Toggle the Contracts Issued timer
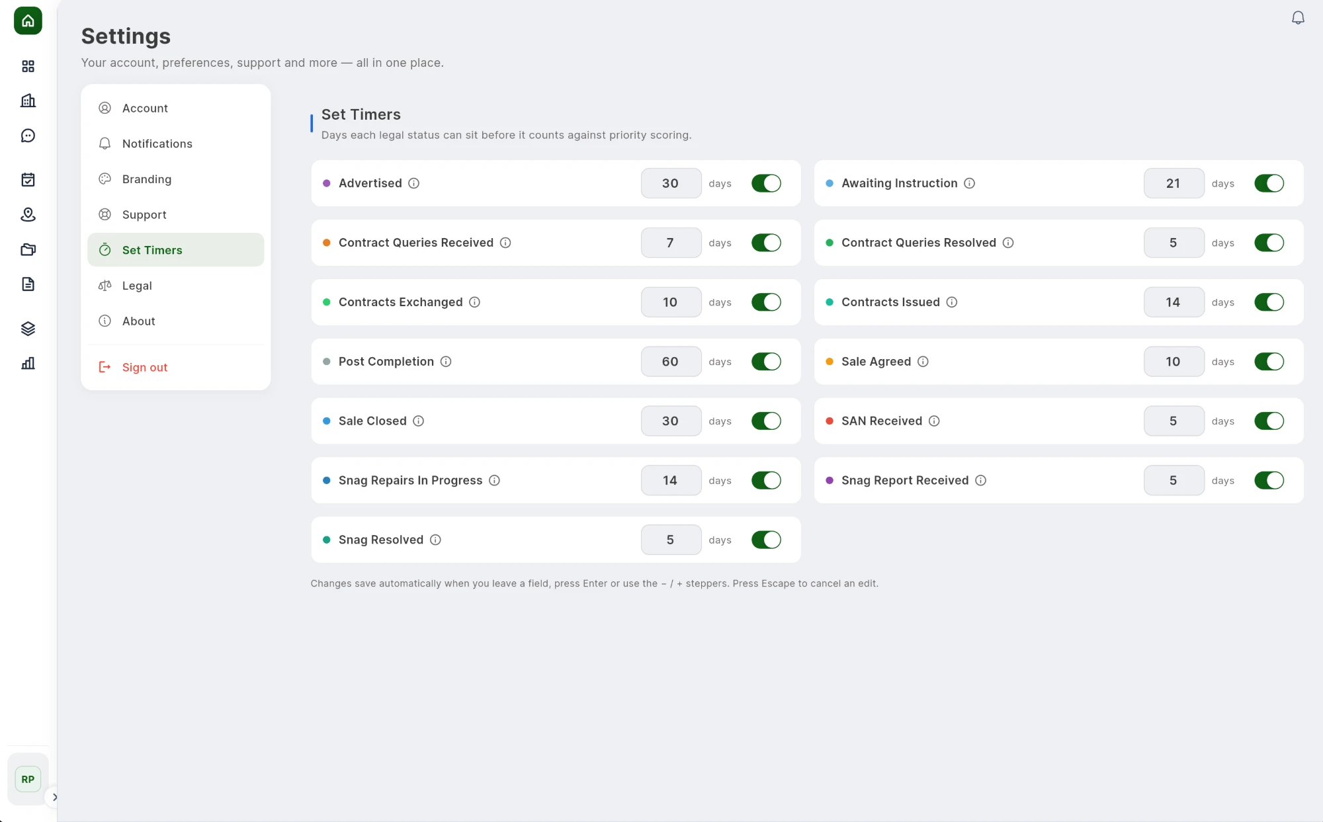 click(1269, 302)
